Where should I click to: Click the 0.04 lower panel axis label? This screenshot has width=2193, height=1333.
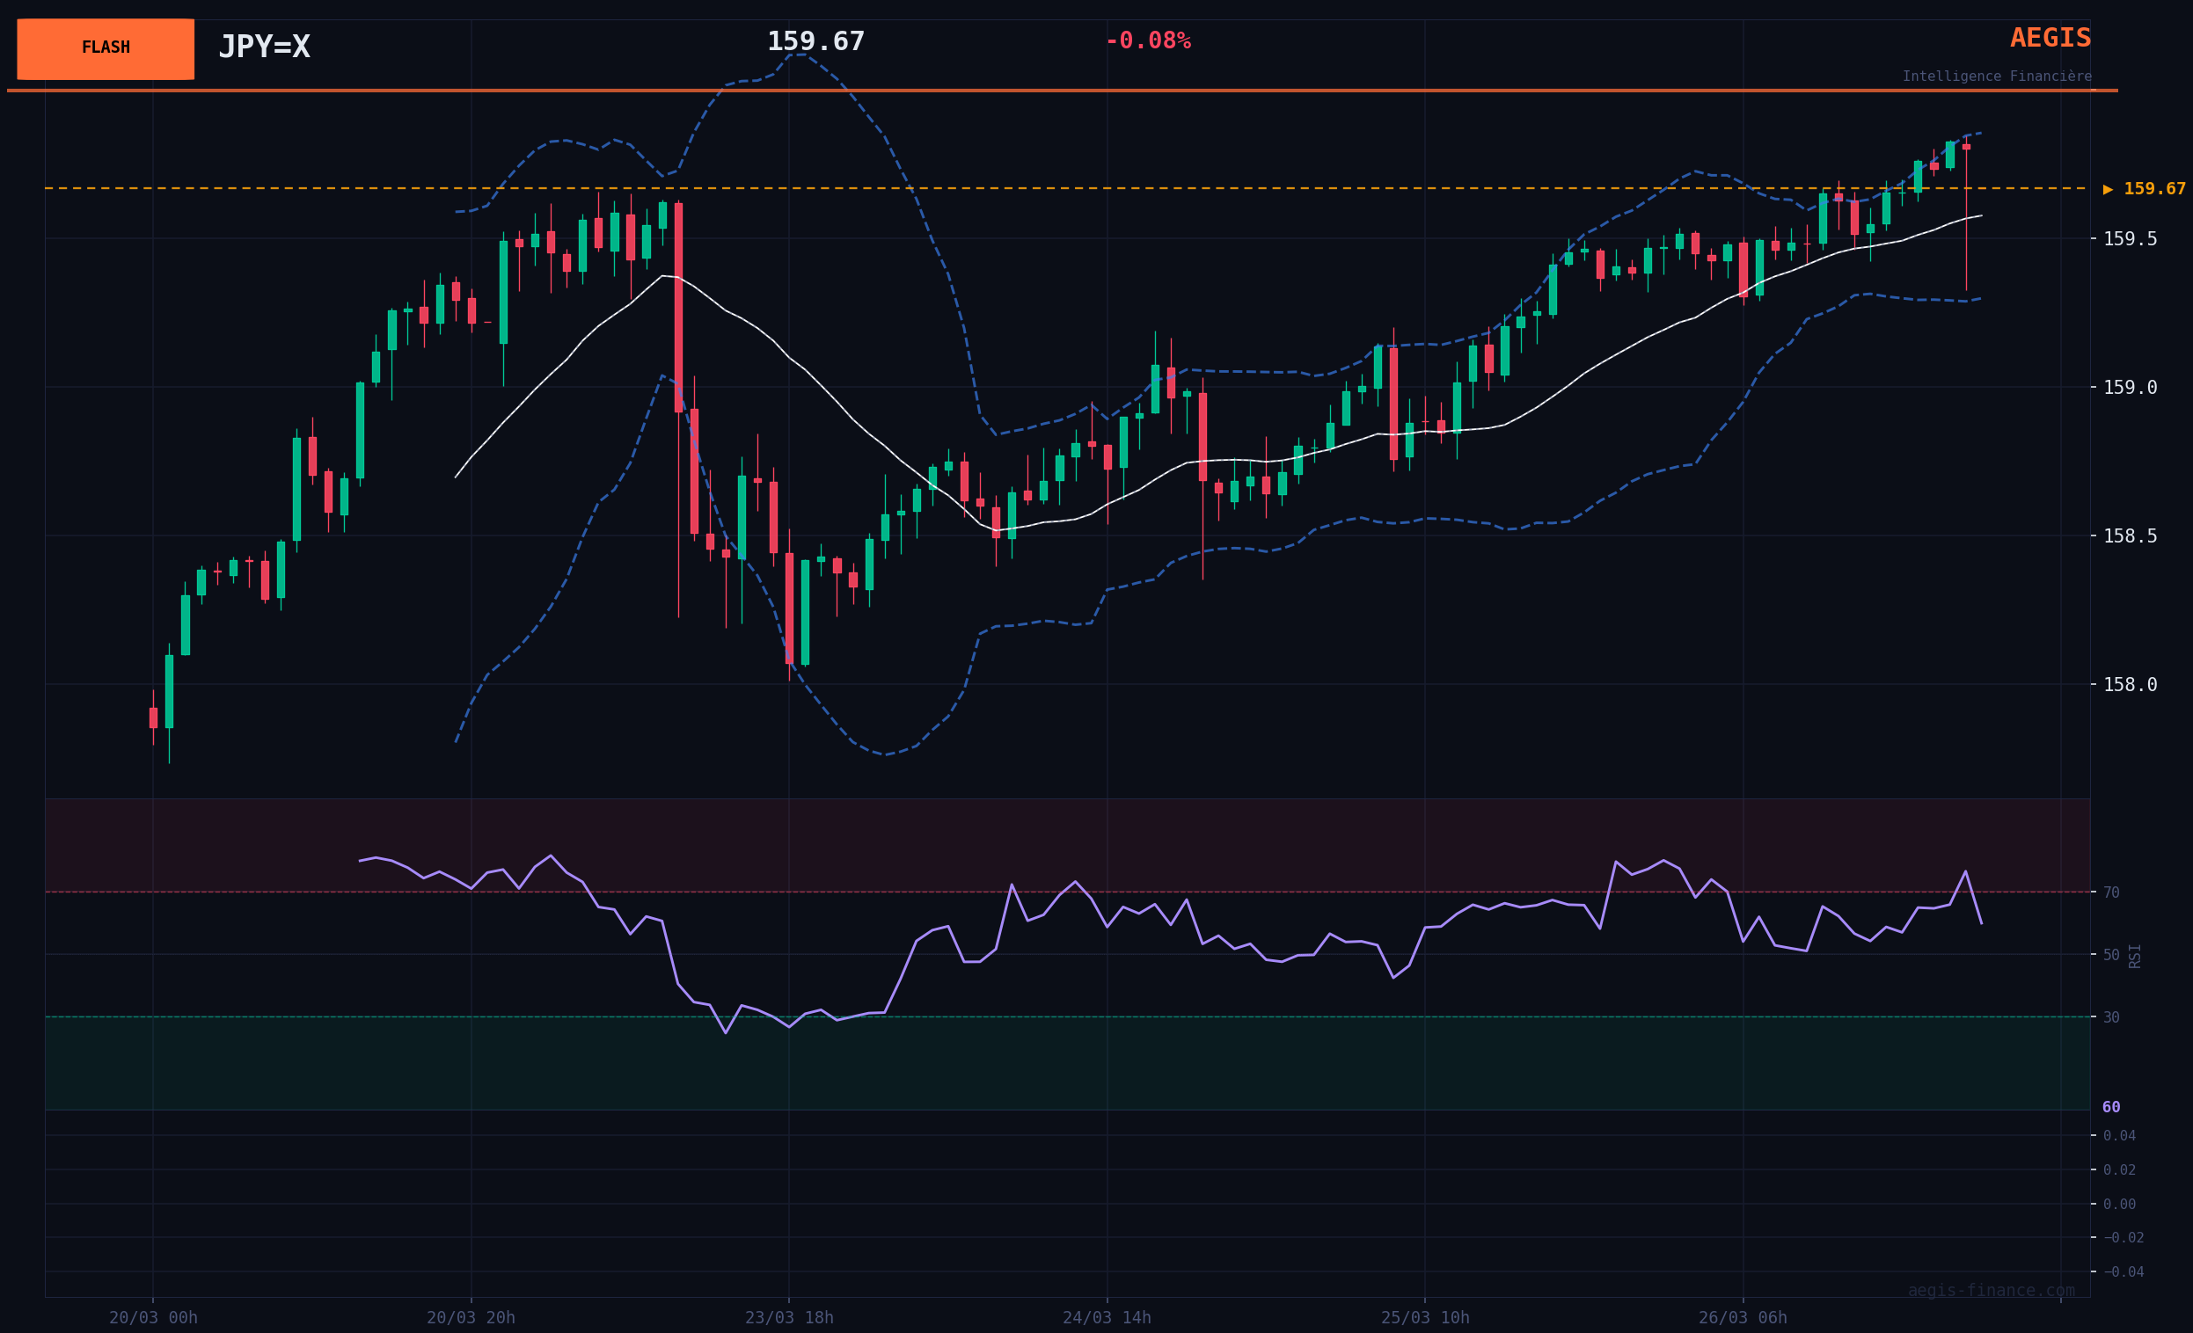click(2118, 1135)
